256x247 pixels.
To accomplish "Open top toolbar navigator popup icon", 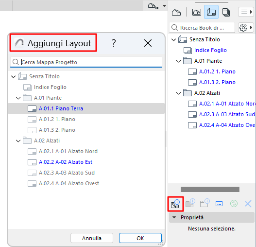I will tap(153, 6).
